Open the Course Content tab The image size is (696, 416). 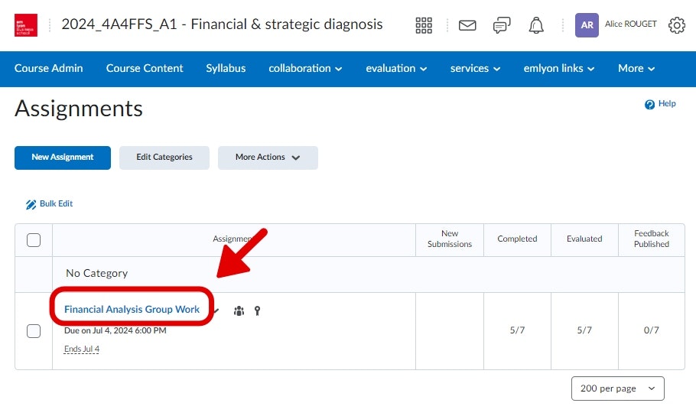click(x=145, y=68)
